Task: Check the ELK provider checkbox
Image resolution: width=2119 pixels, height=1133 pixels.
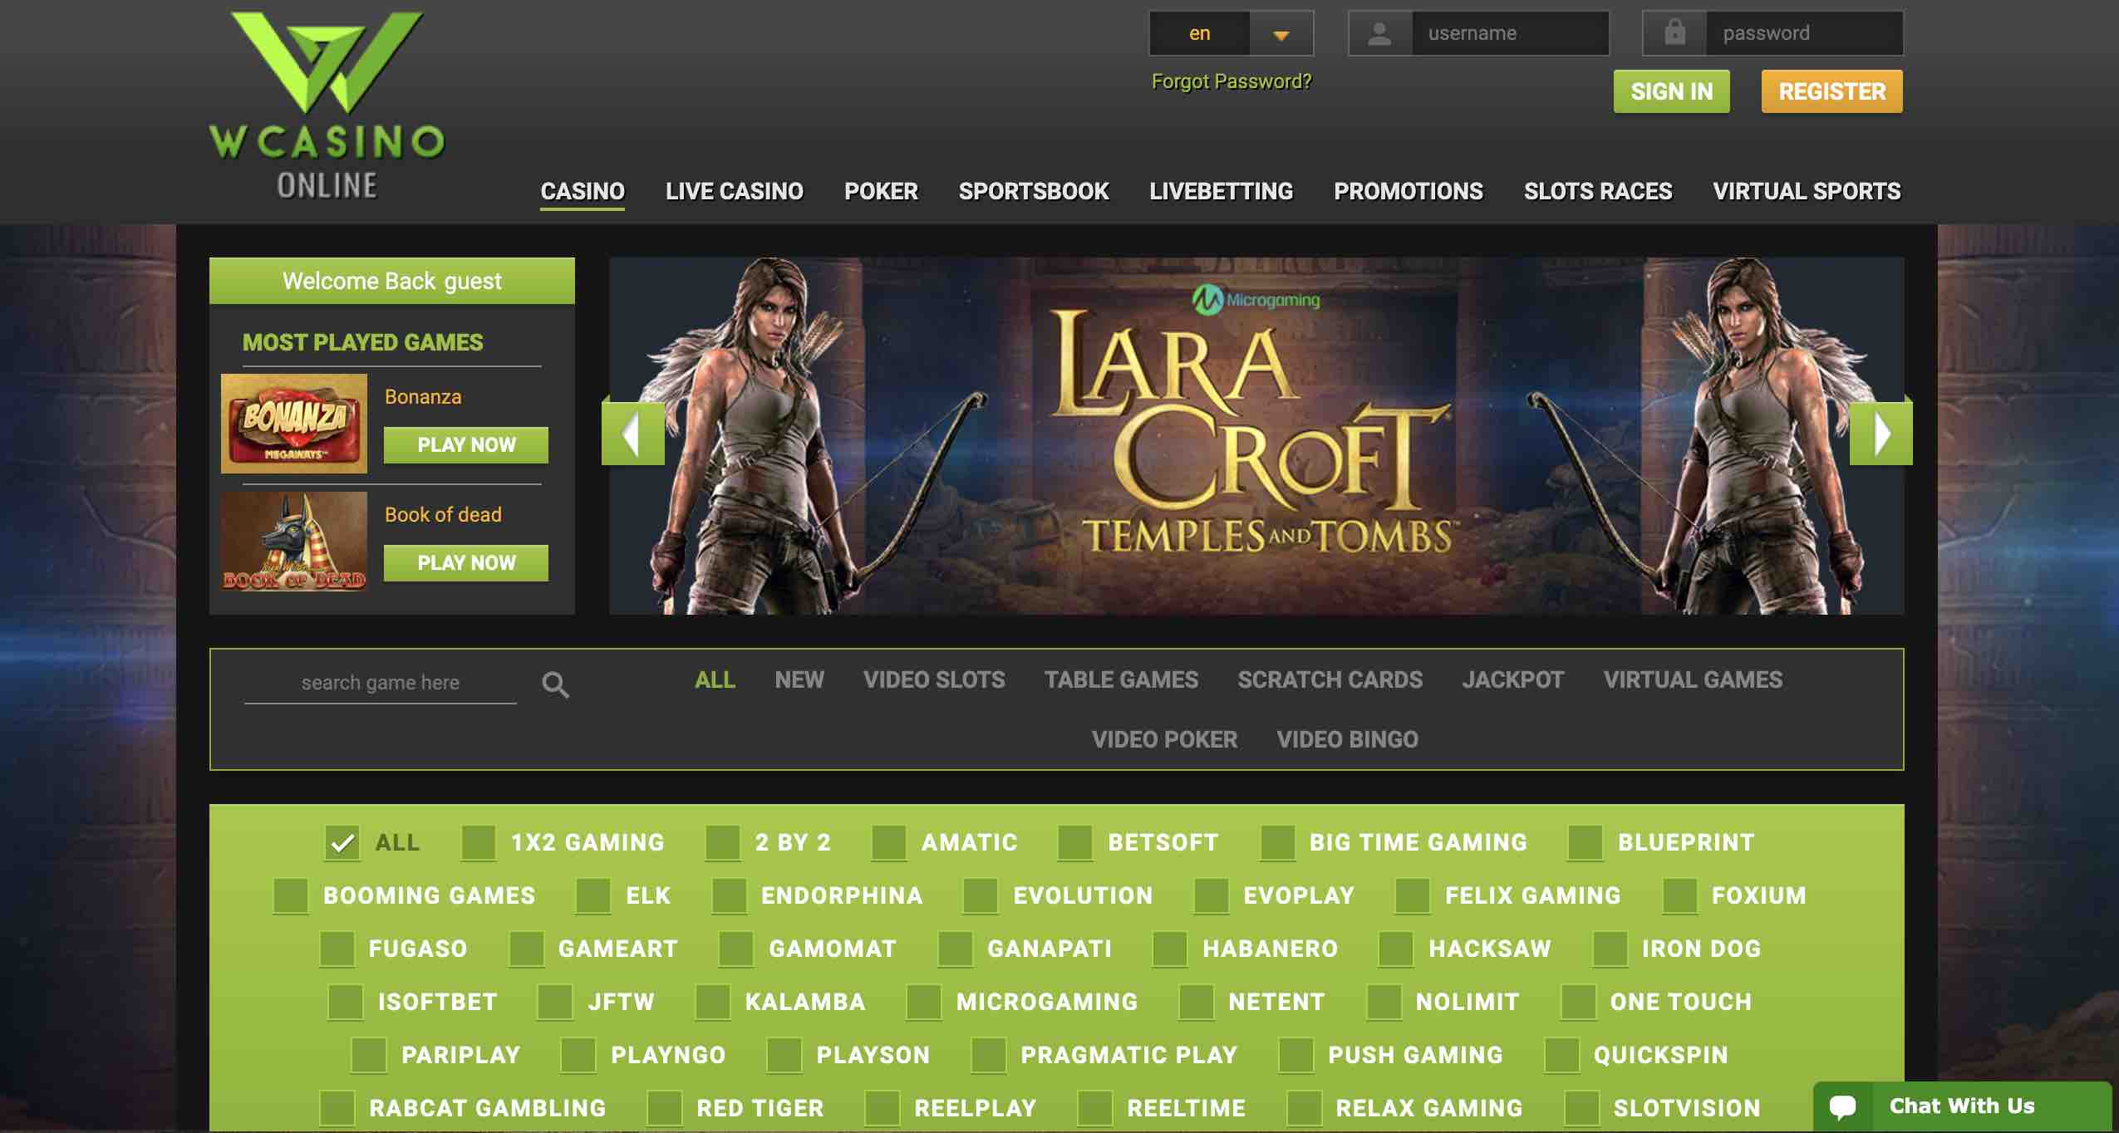Action: tap(592, 895)
